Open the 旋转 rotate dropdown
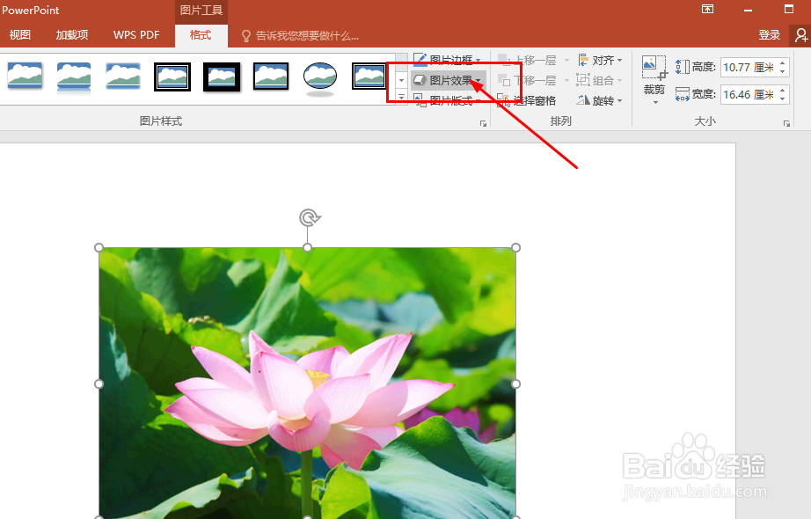This screenshot has height=519, width=811. 600,100
